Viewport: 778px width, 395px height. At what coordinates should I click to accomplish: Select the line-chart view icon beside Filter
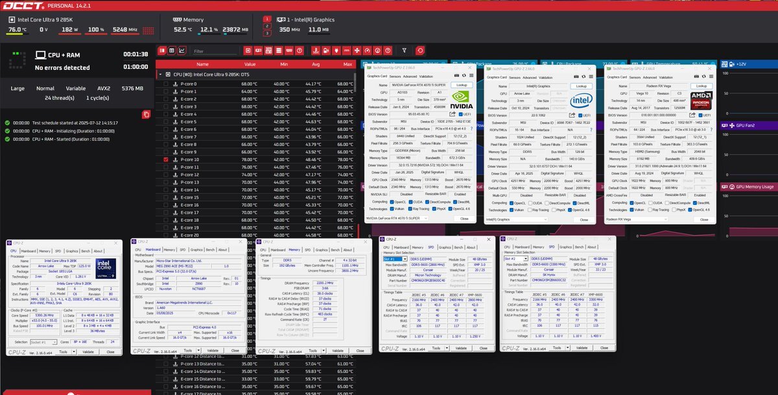pos(182,51)
